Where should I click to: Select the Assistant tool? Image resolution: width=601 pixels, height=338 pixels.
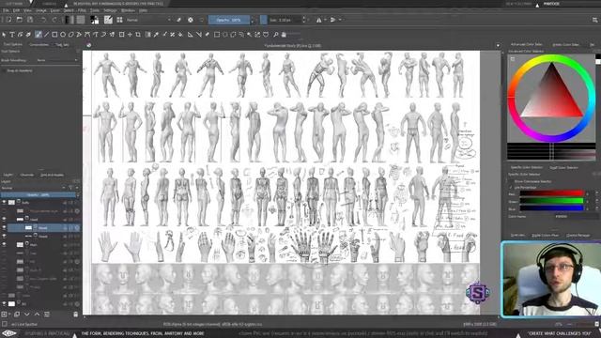190,35
